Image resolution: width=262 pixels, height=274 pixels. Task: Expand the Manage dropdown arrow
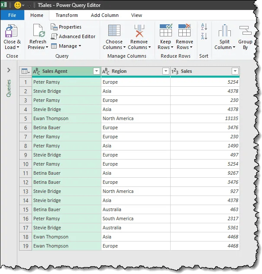point(80,46)
